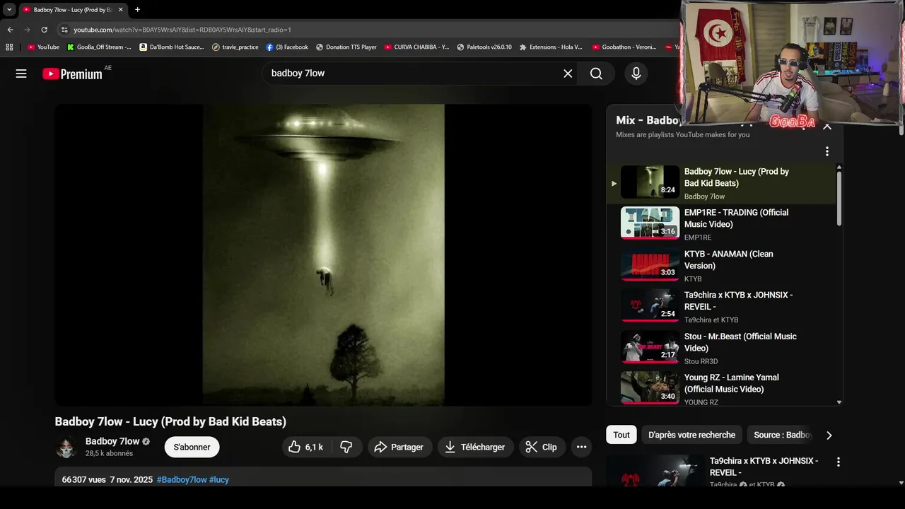The image size is (905, 509).
Task: Follow the #lucy hashtag link
Action: click(x=219, y=479)
